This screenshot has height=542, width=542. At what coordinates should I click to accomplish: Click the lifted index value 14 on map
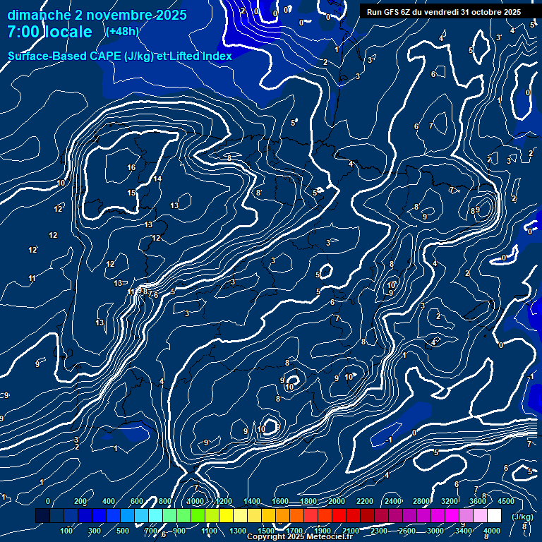tap(157, 179)
